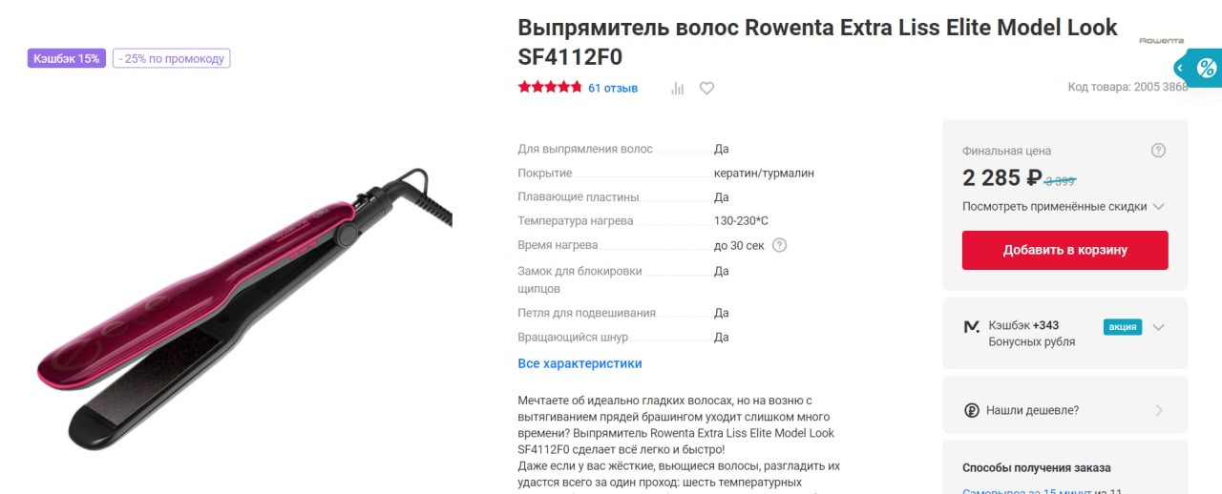Open the 61 отзыв reviews link

[613, 88]
